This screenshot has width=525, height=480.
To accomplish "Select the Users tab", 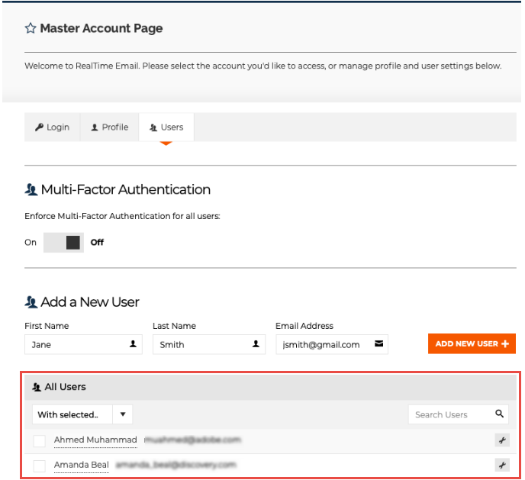I will tap(166, 127).
